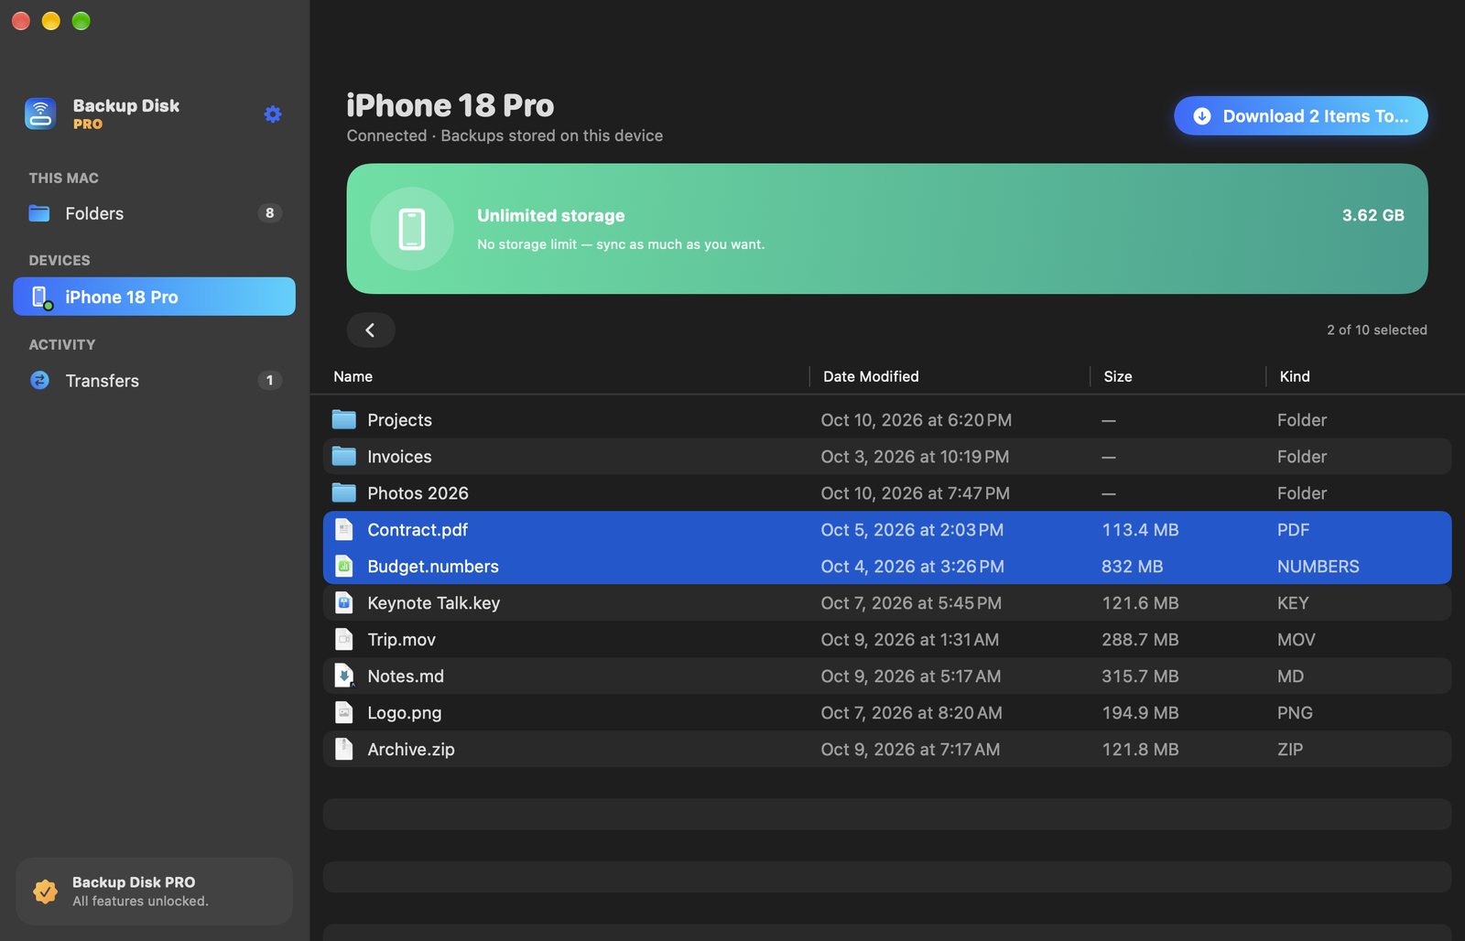Click the phone icon in storage banner
The width and height of the screenshot is (1465, 941).
(412, 229)
